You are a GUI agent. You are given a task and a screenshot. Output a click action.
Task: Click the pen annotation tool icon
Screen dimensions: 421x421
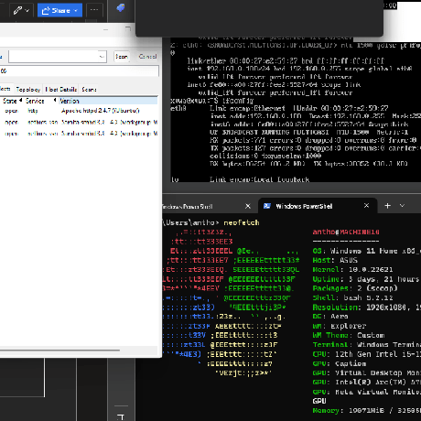tap(17, 10)
